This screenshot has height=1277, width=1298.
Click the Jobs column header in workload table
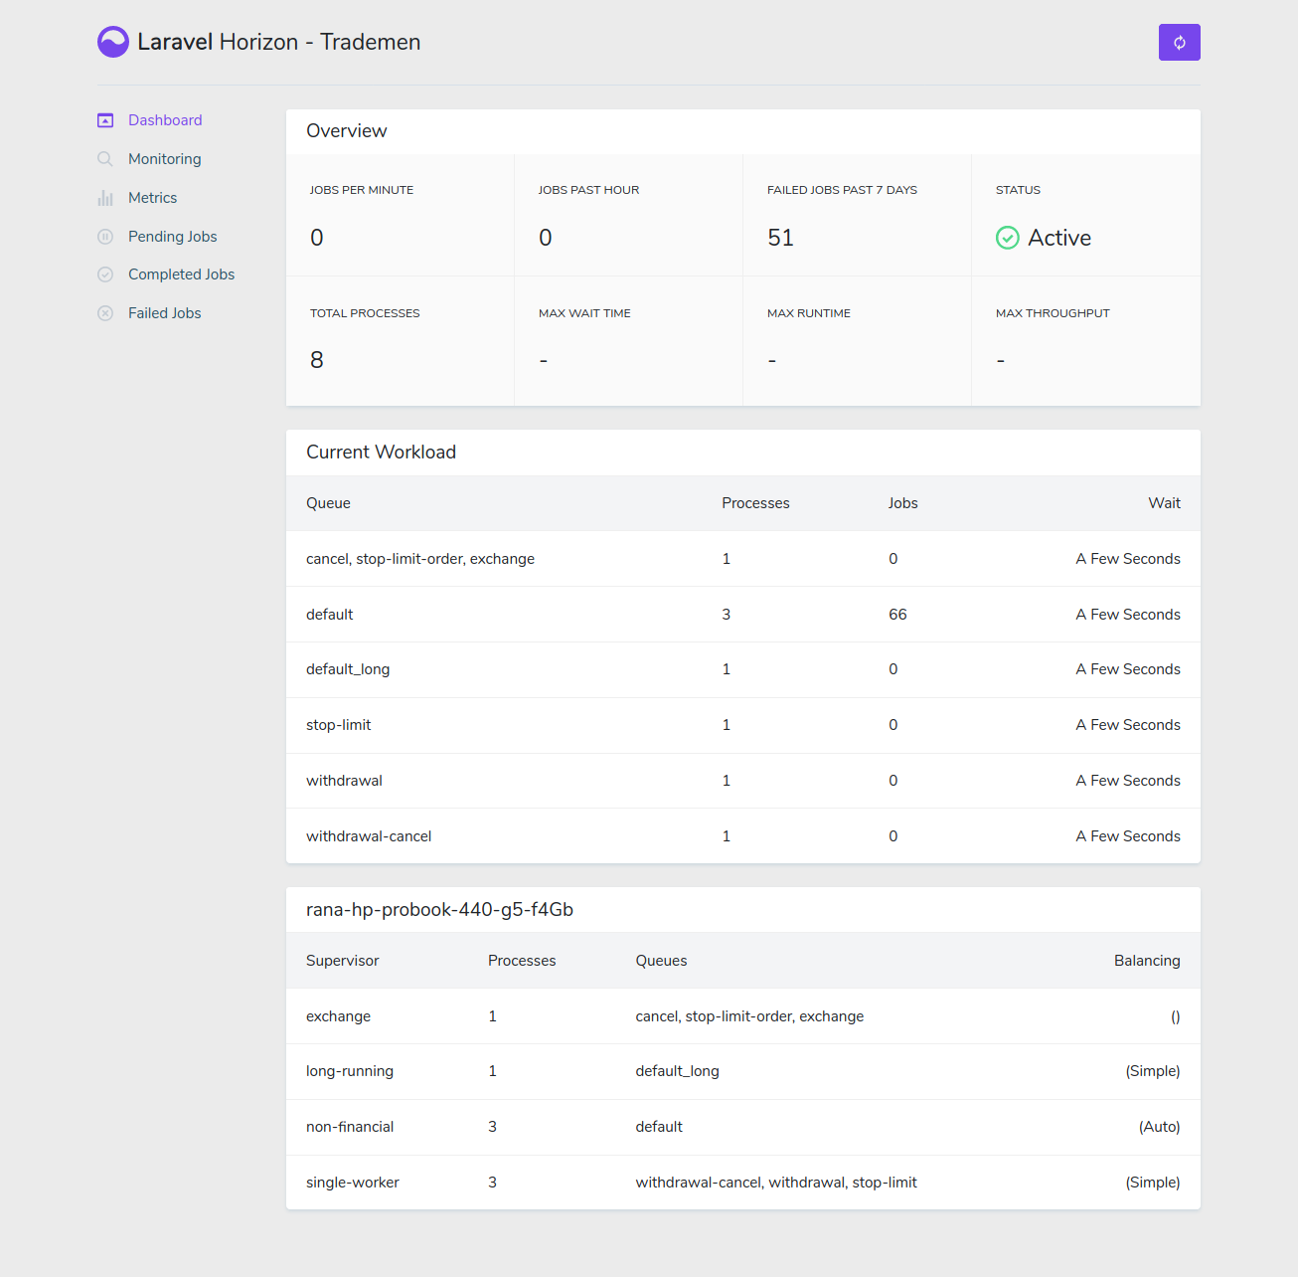click(x=903, y=503)
